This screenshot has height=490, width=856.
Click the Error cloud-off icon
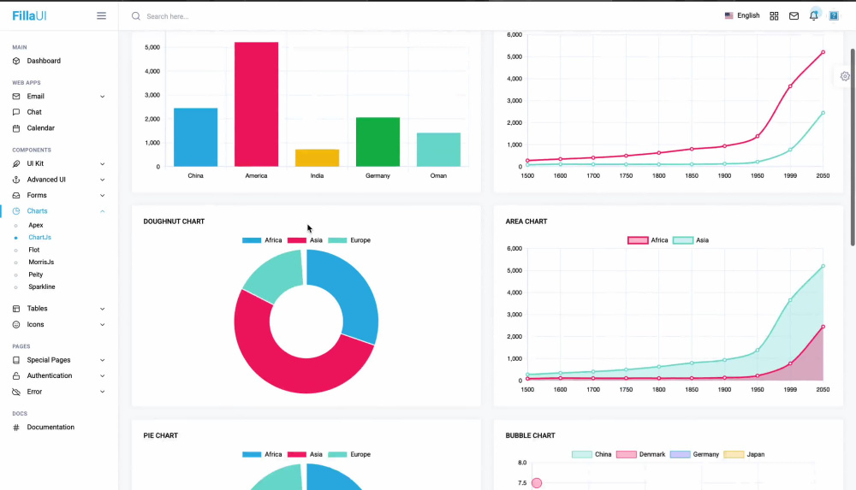[15, 392]
